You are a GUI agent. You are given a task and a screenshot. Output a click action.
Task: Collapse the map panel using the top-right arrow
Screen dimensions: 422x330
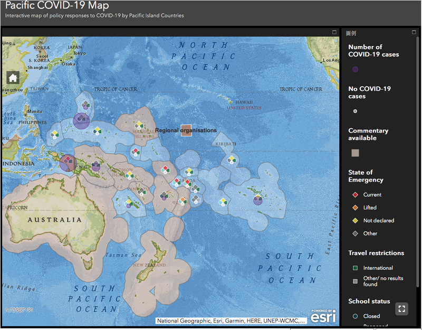pyautogui.click(x=334, y=31)
